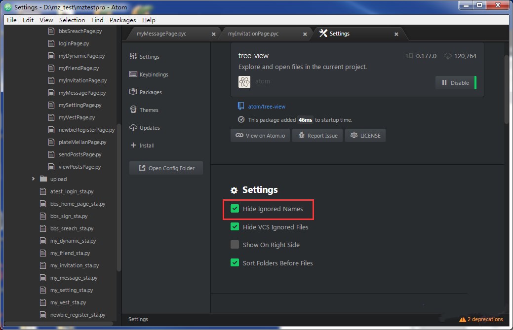Viewport: 513px width, 330px height.
Task: Uncheck Hide VCS Ignored Files
Action: [235, 226]
